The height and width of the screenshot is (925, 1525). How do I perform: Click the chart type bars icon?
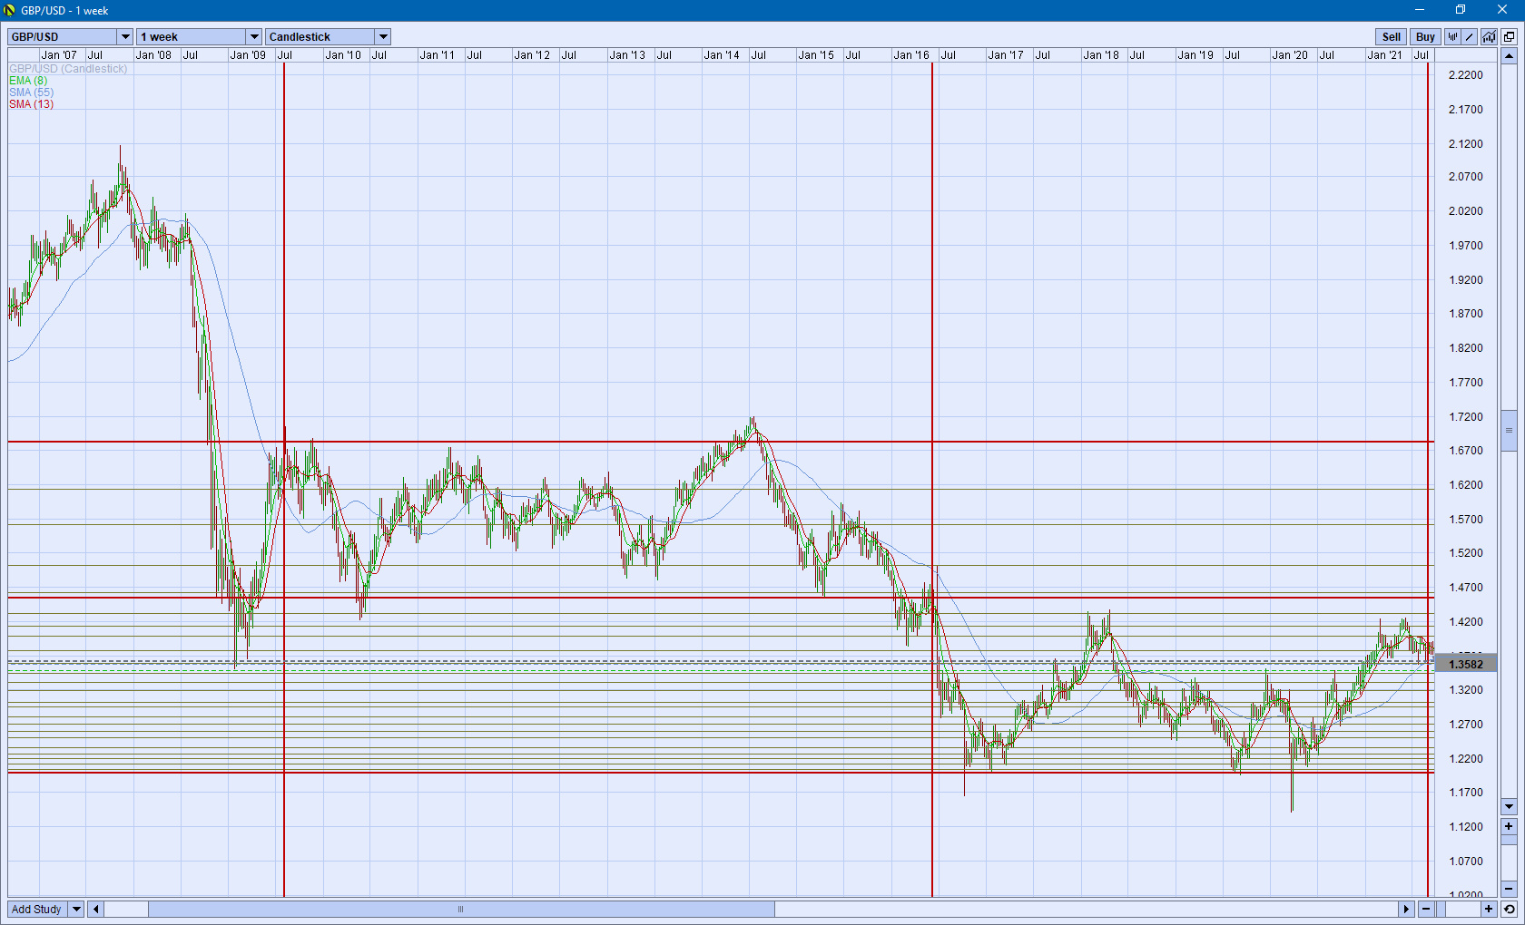(x=1452, y=37)
